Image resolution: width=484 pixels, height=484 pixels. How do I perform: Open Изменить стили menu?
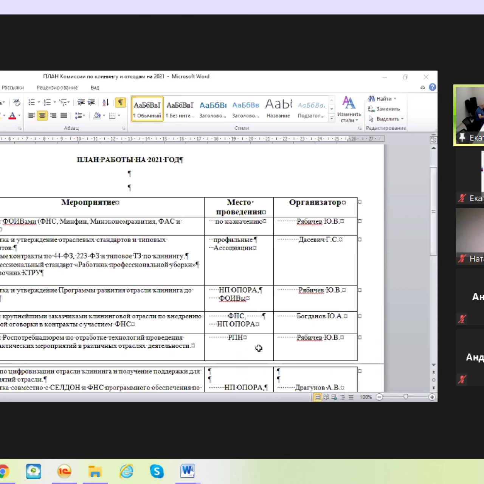click(349, 109)
